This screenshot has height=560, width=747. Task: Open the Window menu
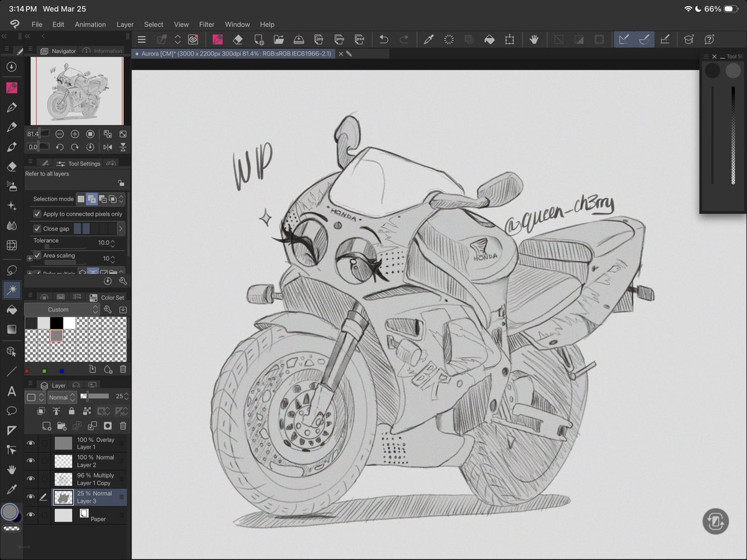[x=237, y=24]
